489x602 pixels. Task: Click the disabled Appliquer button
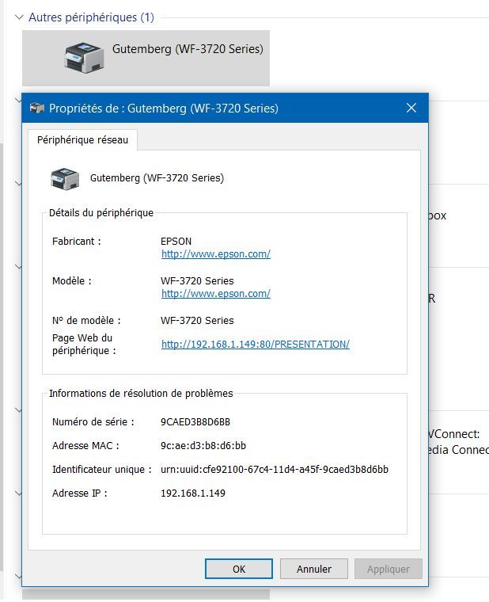coord(389,569)
